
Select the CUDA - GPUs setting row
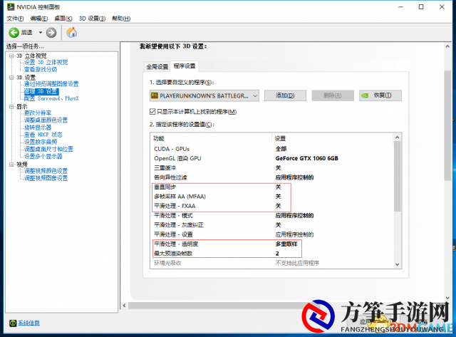pyautogui.click(x=272, y=149)
